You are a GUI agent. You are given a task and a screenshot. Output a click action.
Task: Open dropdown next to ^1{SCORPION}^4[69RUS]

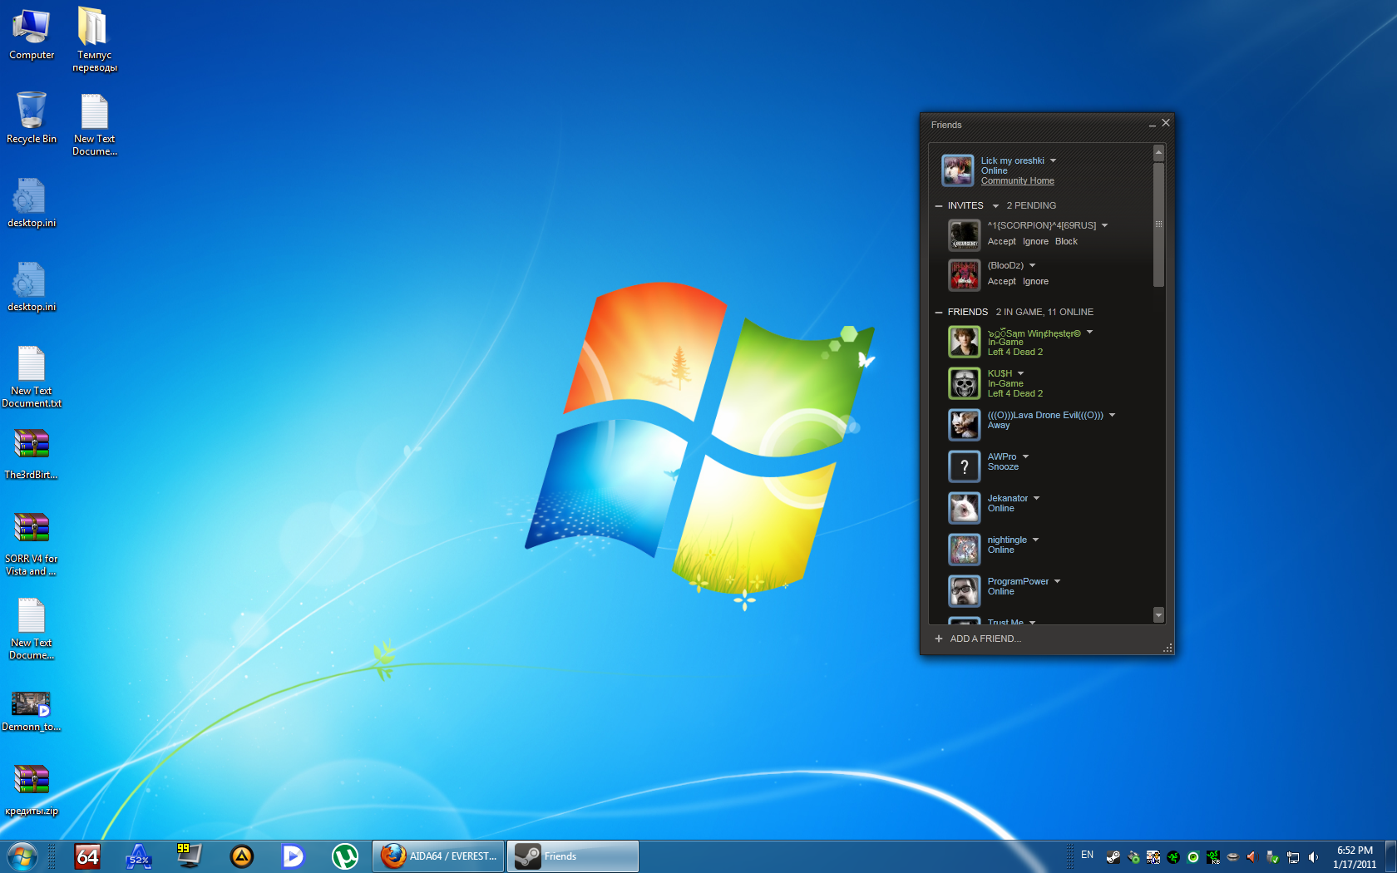click(1104, 225)
